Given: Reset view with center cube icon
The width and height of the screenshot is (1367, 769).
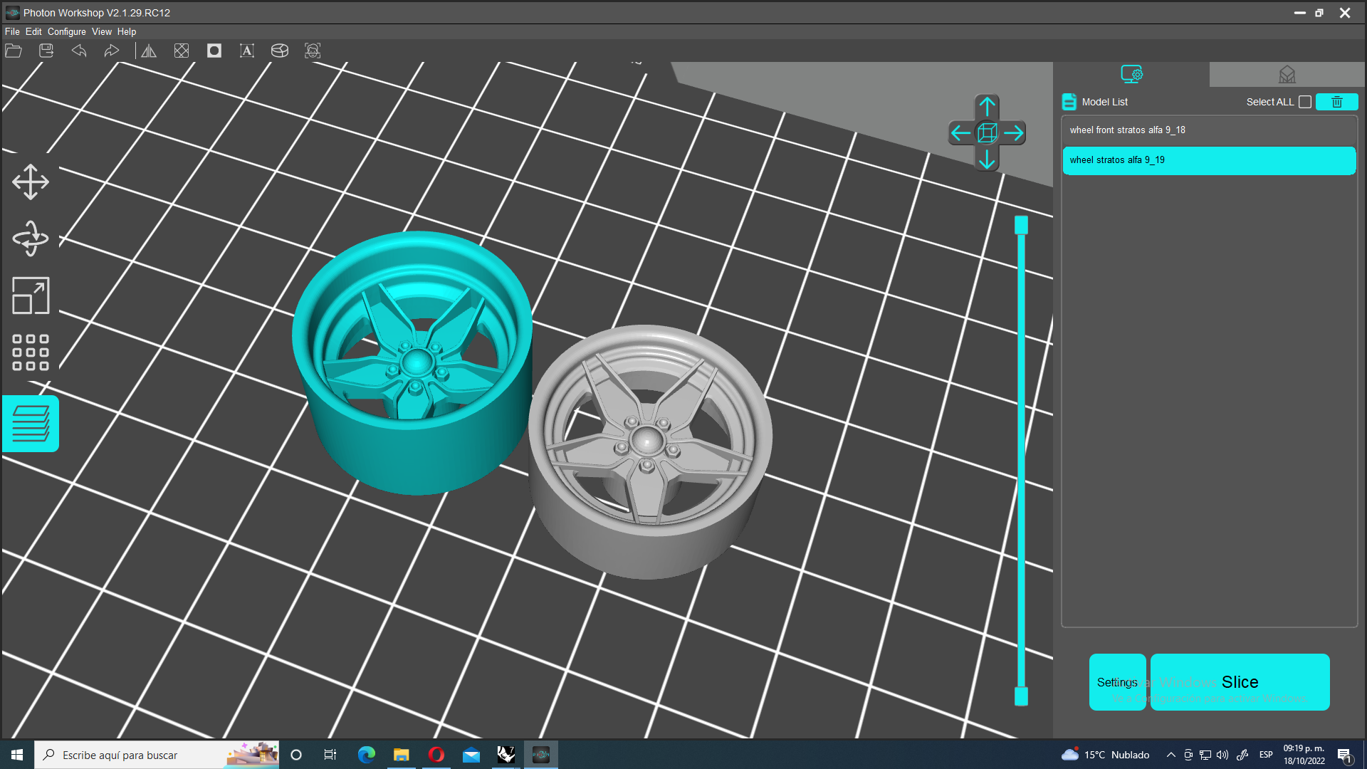Looking at the screenshot, I should click(x=987, y=132).
